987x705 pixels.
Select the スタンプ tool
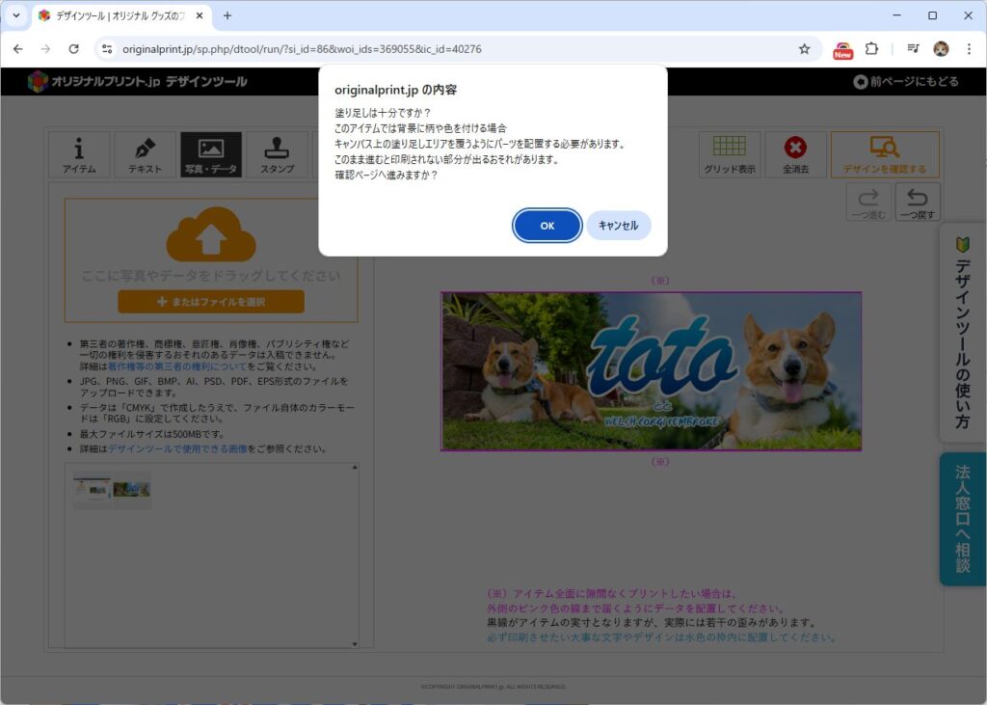click(277, 155)
